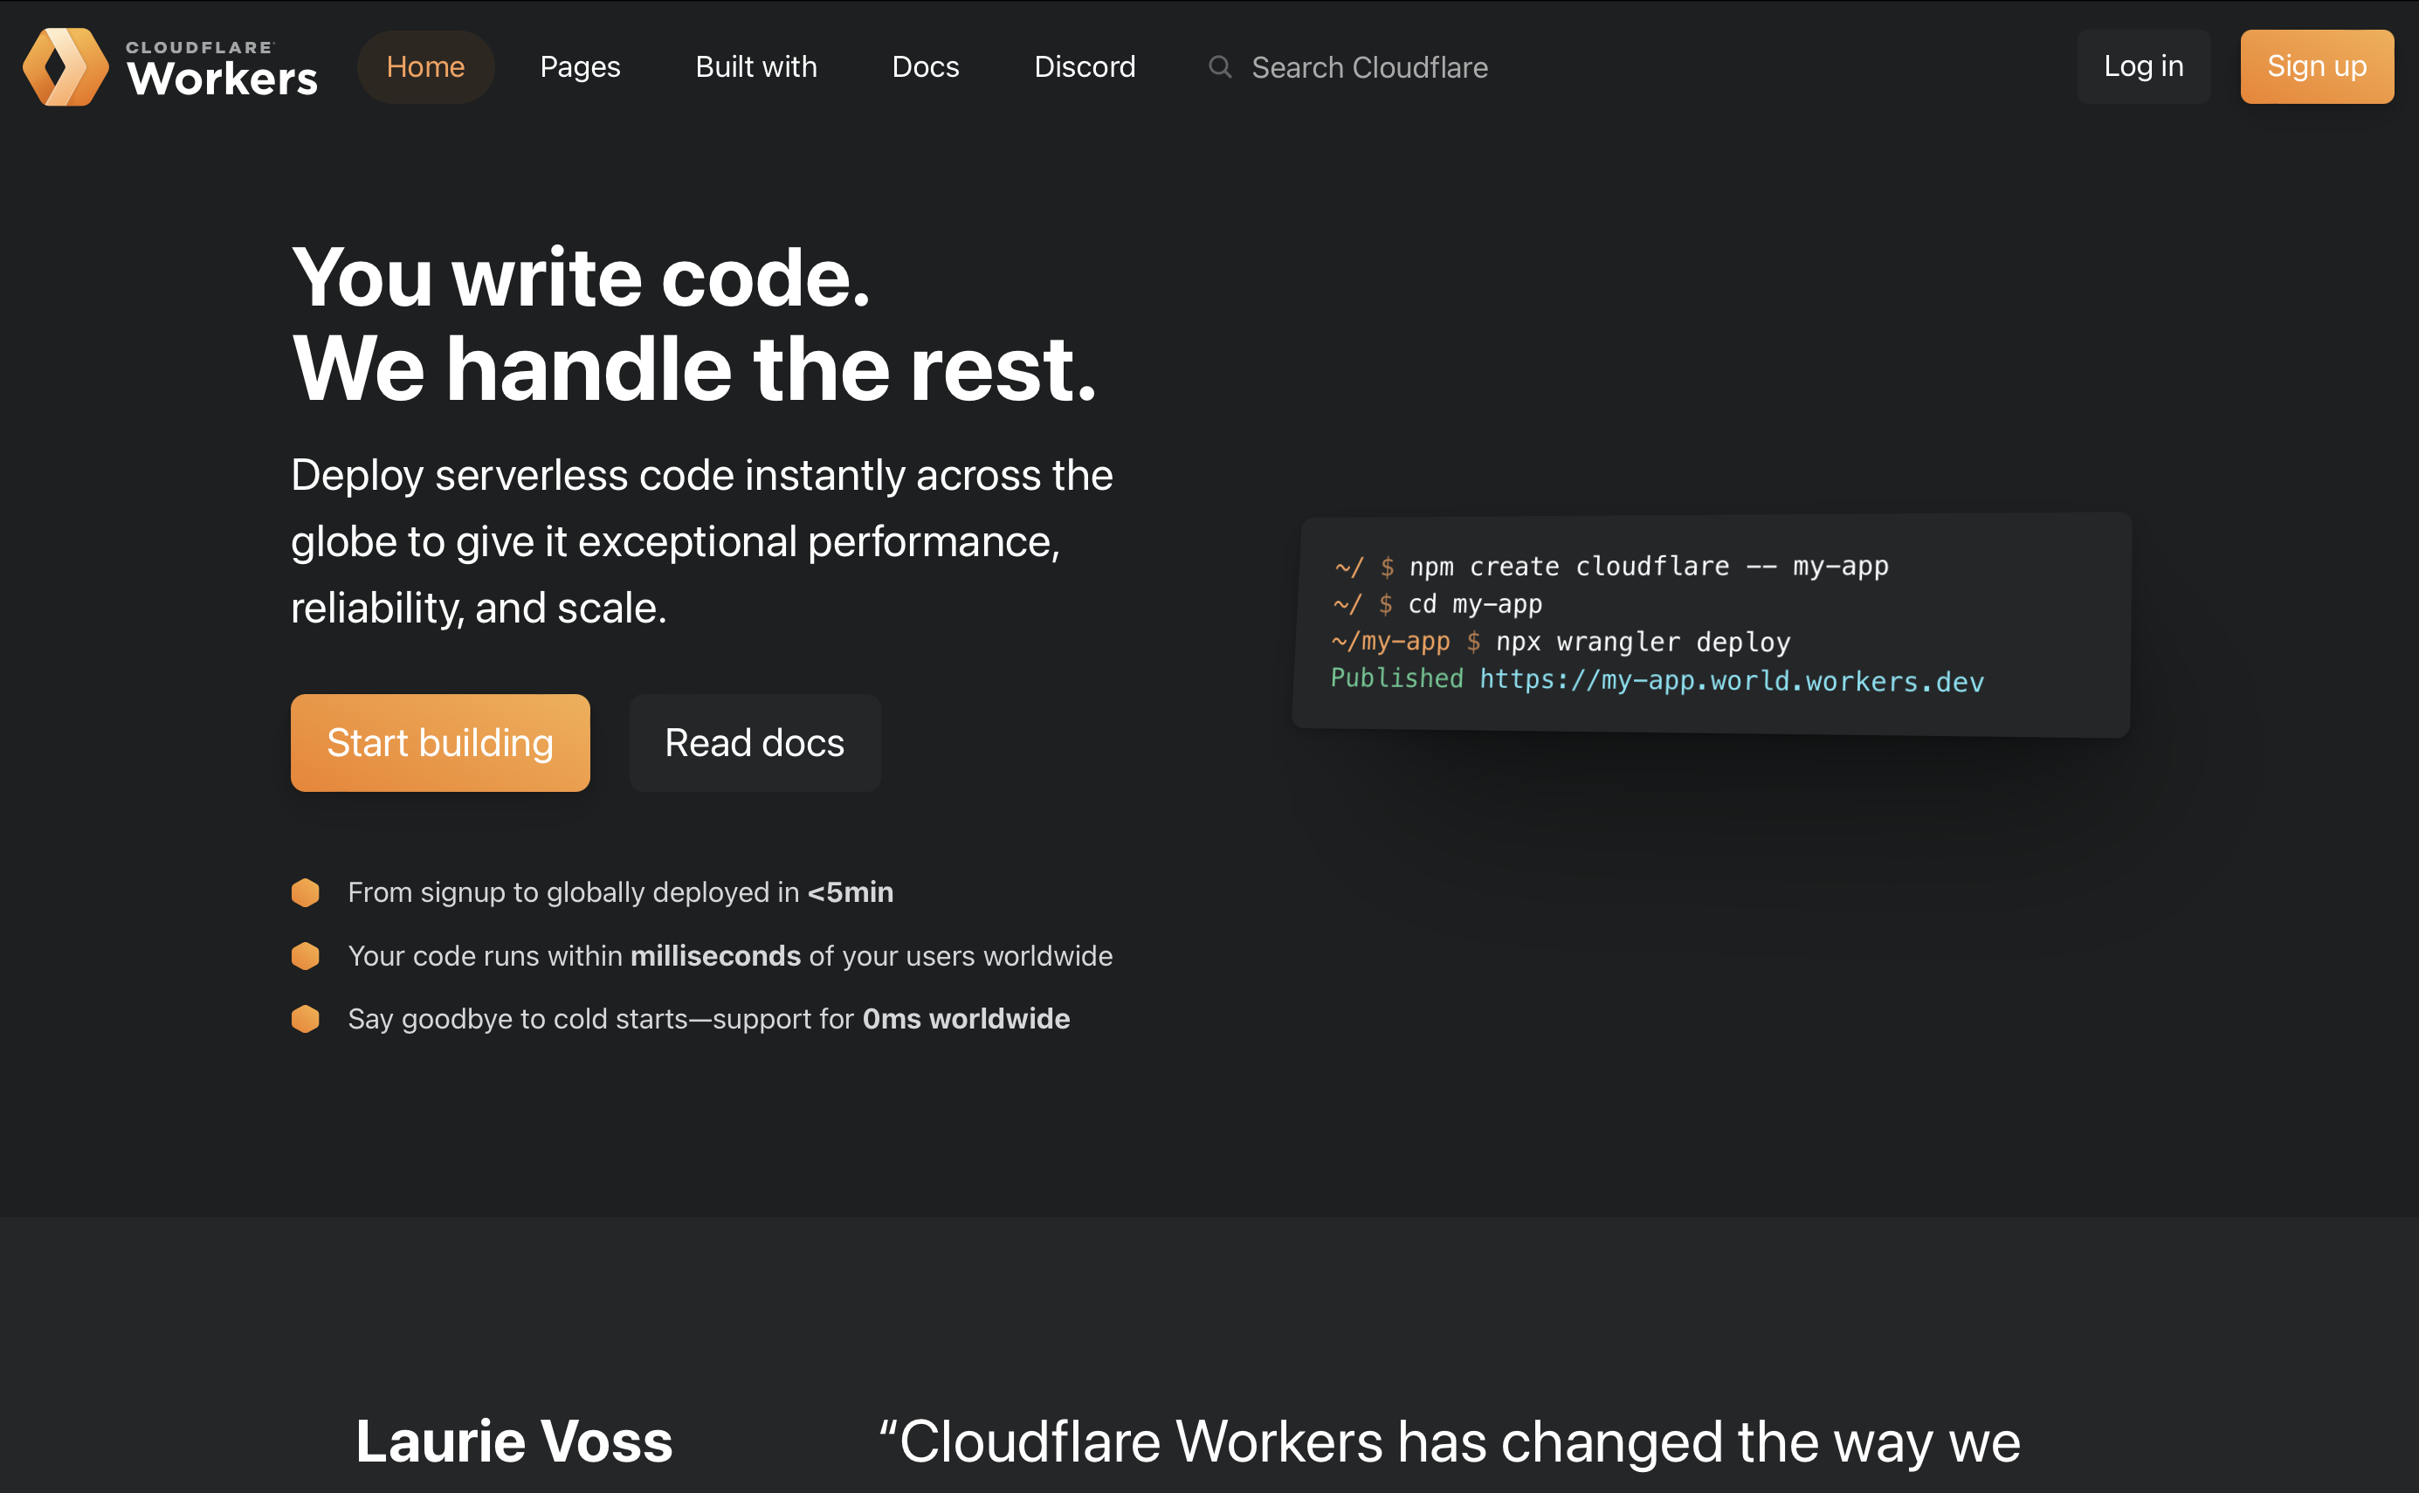The image size is (2419, 1493).
Task: Click the '0ms worldwide' bold text
Action: click(x=966, y=1018)
